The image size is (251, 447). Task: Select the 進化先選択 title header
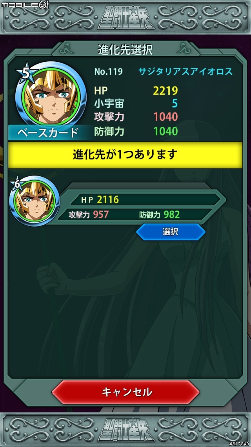(x=125, y=50)
